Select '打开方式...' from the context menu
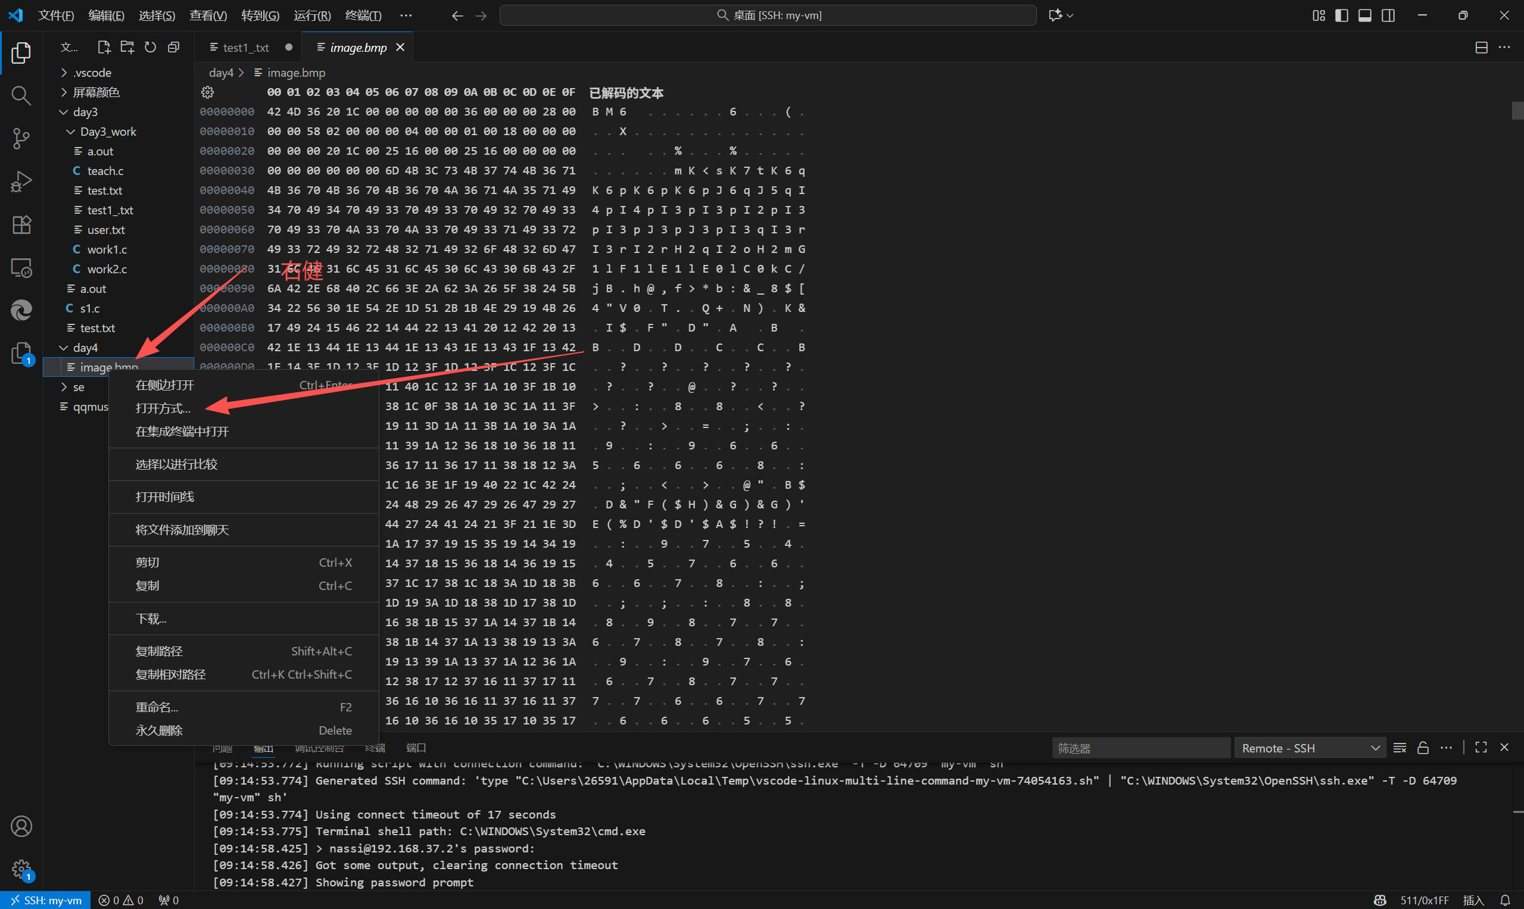This screenshot has width=1524, height=909. 163,408
